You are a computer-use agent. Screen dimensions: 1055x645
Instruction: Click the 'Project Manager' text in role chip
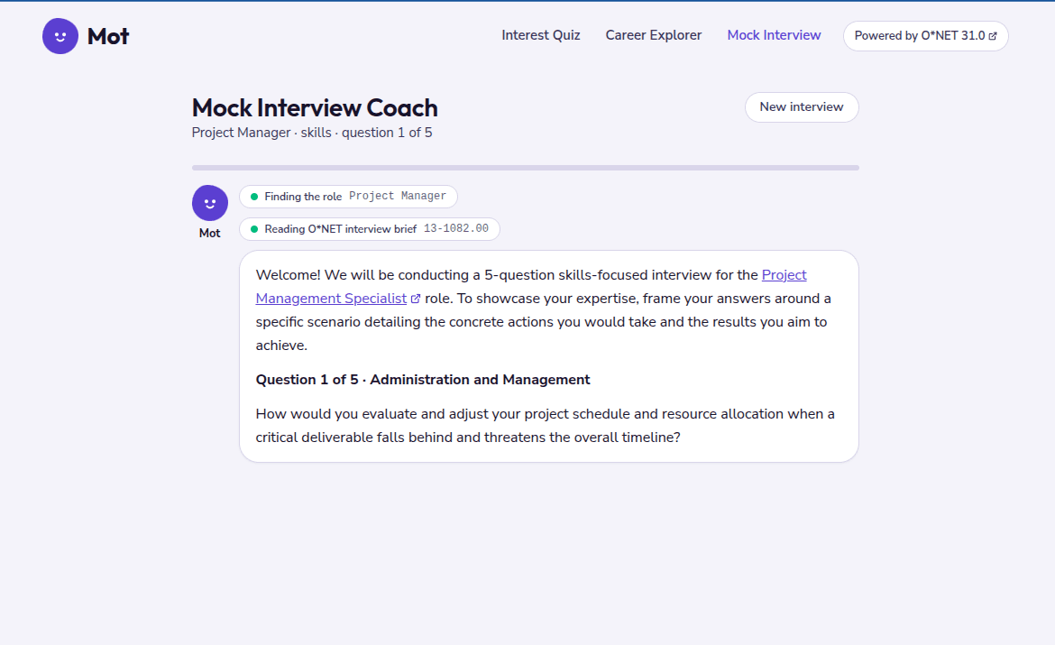398,197
